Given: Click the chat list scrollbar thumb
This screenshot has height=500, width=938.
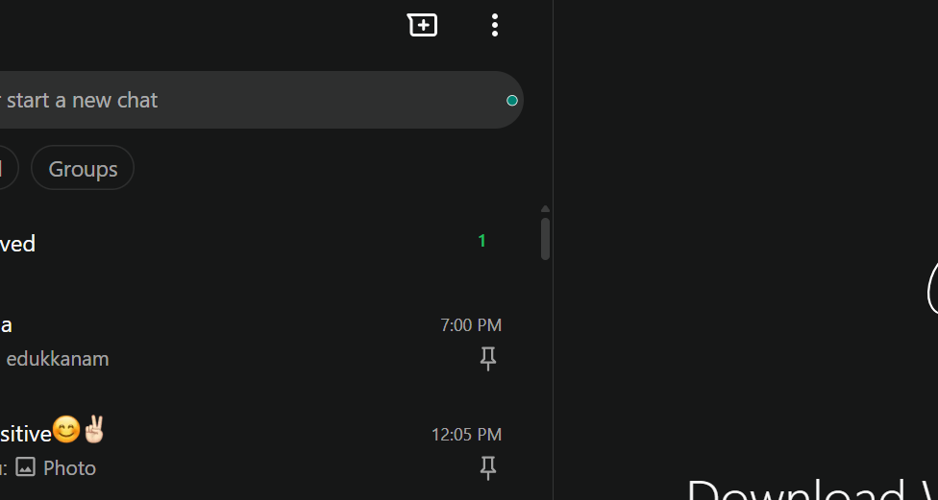Looking at the screenshot, I should pos(545,239).
